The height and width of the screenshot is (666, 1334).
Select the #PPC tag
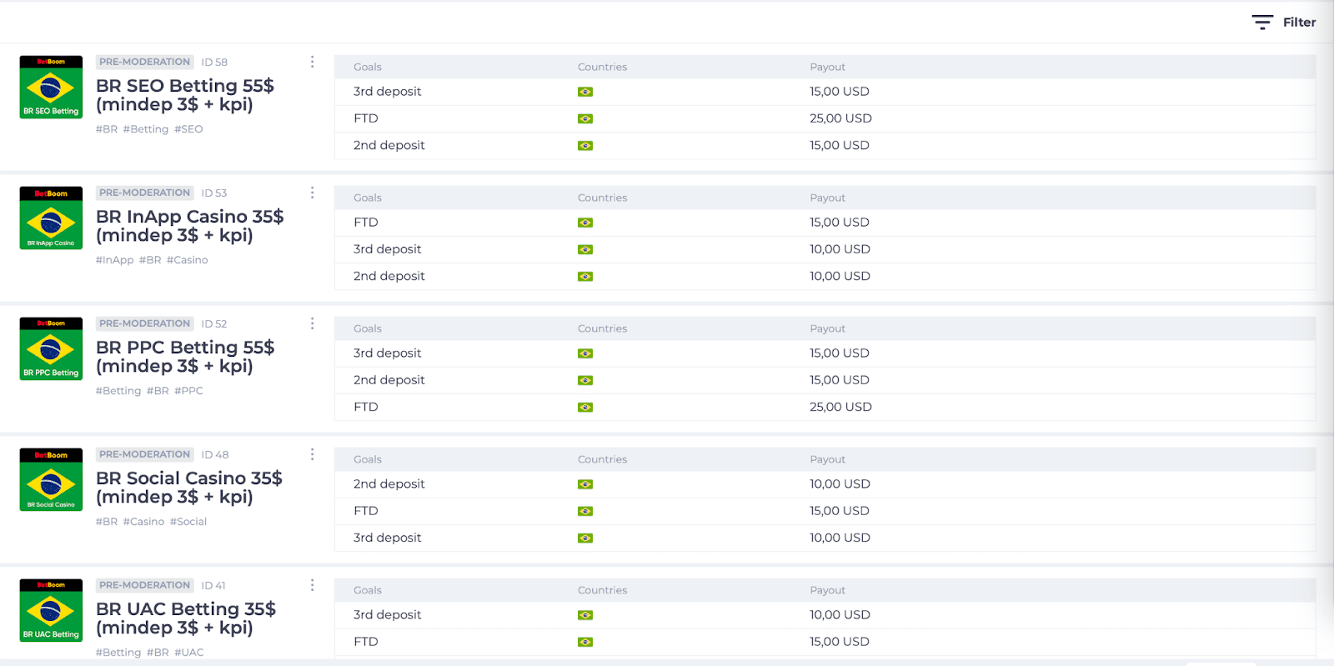pyautogui.click(x=188, y=391)
